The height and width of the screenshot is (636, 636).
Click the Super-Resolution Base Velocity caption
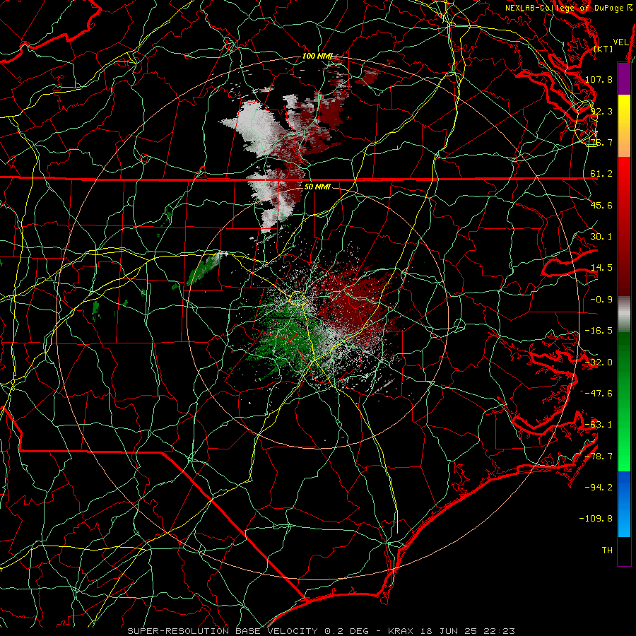[x=322, y=631]
